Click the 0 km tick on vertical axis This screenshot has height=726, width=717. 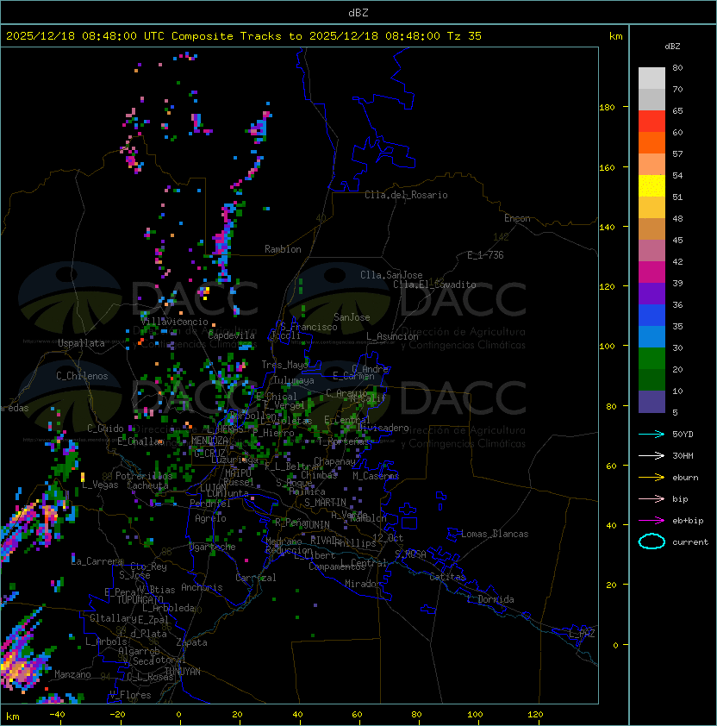pyautogui.click(x=615, y=645)
